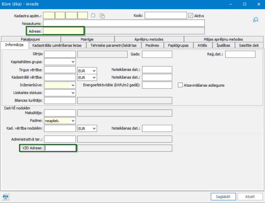Click the yellow Adrese input field
Viewport: 265px width, 203px height.
[x=63, y=31]
